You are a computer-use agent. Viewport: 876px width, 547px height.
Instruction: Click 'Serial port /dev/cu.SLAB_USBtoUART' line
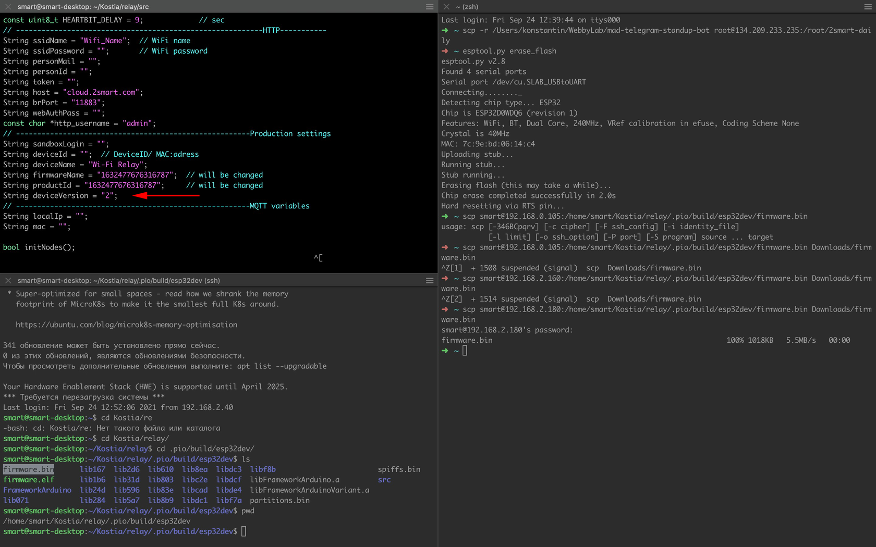point(514,82)
